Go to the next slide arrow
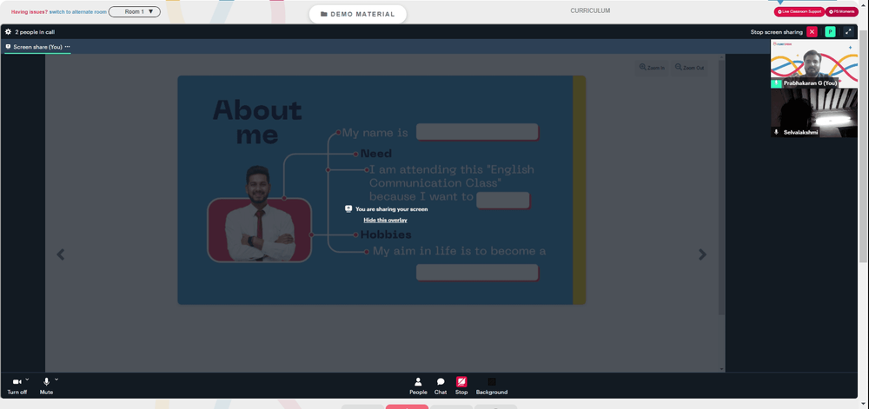The image size is (869, 409). pyautogui.click(x=702, y=254)
